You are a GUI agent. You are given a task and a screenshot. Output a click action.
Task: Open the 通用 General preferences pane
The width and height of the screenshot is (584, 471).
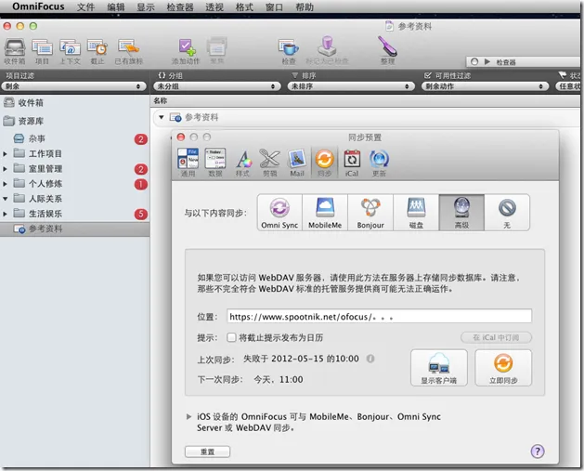pyautogui.click(x=188, y=163)
